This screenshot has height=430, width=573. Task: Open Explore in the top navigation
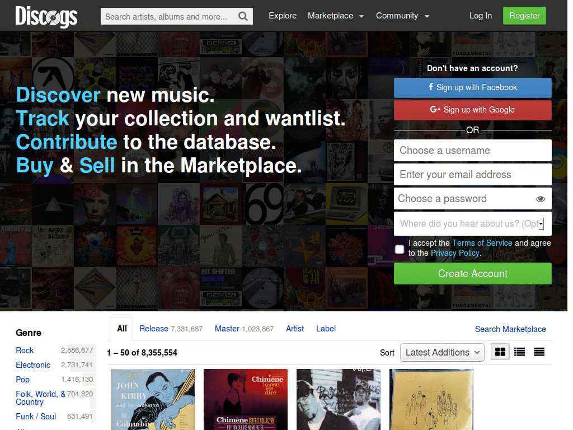(283, 16)
